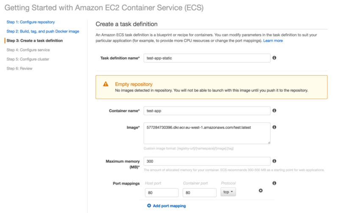The height and width of the screenshot is (213, 339).
Task: Click info icon beside Maximum memory field
Action: point(275,161)
